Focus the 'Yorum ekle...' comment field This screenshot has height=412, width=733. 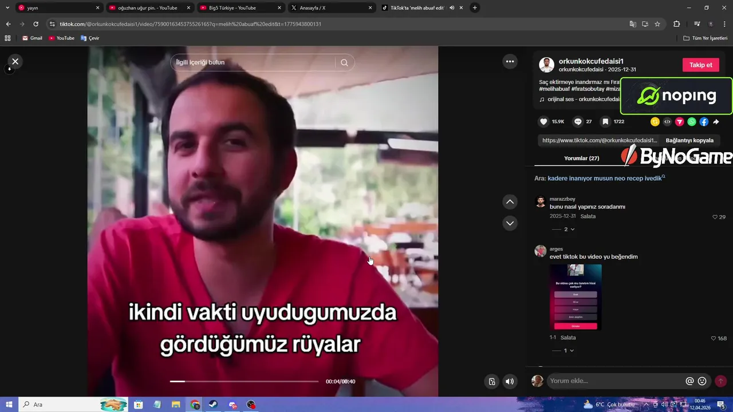point(616,381)
